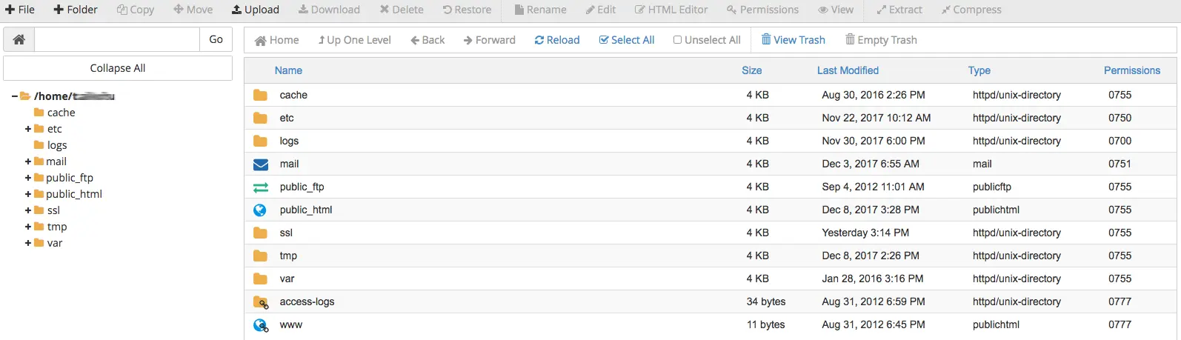Click the www globe link icon
This screenshot has width=1181, height=340.
click(260, 325)
